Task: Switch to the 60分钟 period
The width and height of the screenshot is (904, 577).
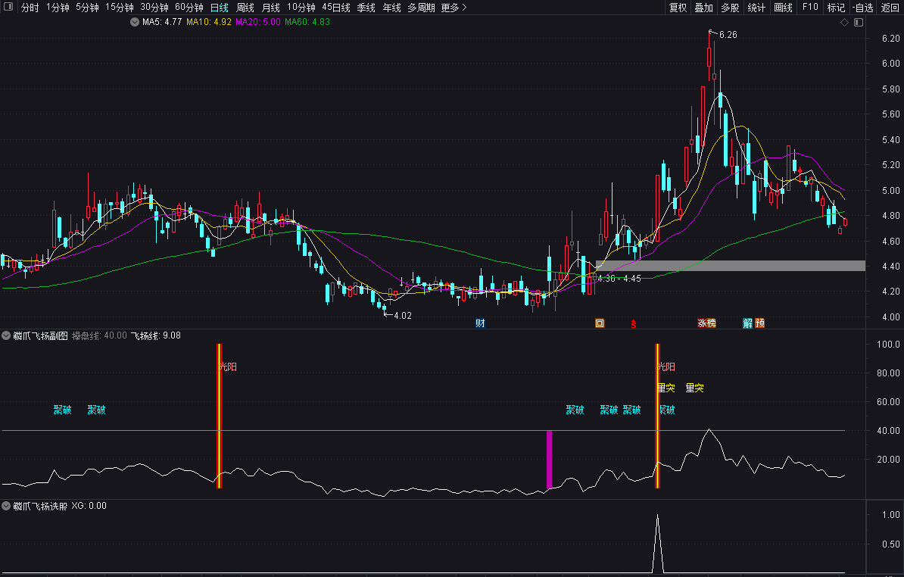Action: point(189,8)
